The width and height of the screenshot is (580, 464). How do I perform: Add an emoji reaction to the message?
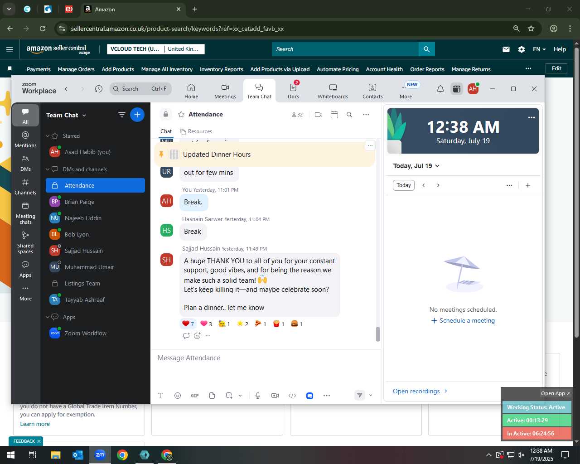click(x=197, y=336)
